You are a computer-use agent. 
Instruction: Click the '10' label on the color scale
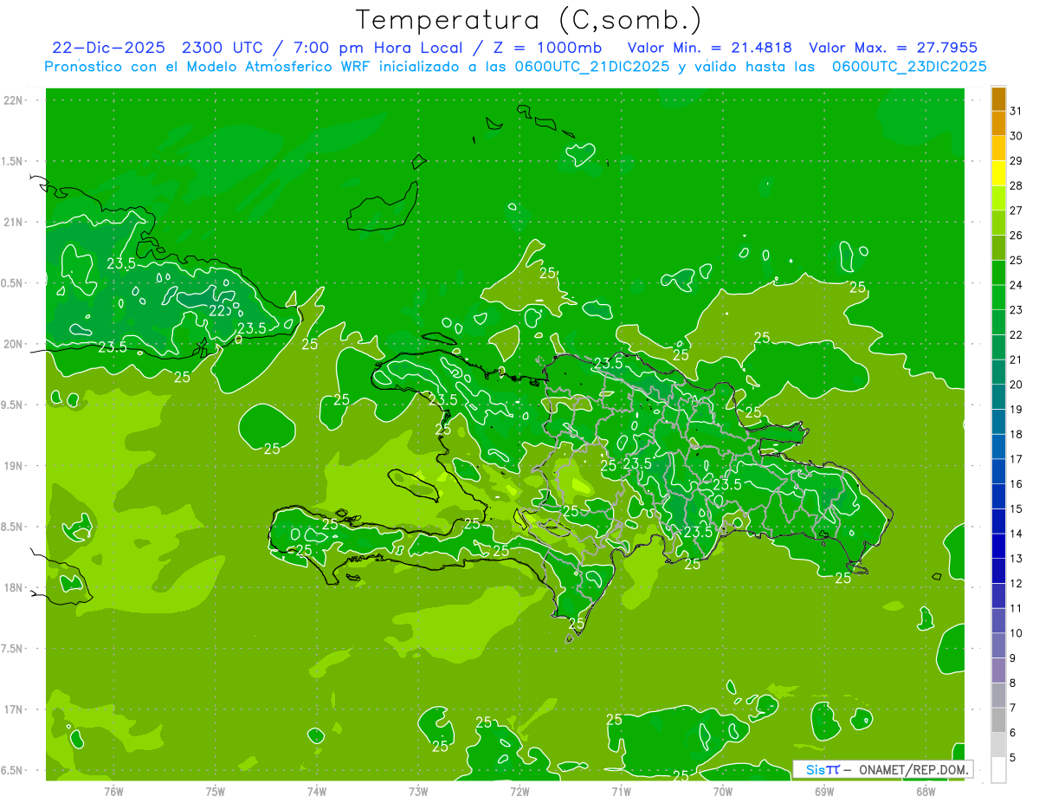point(1016,633)
